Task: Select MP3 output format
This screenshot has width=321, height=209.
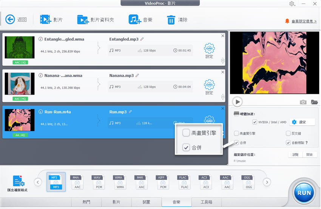Action: [x=56, y=182]
